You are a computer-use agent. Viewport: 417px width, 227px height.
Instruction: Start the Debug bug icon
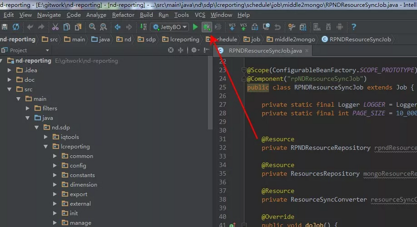pos(206,27)
